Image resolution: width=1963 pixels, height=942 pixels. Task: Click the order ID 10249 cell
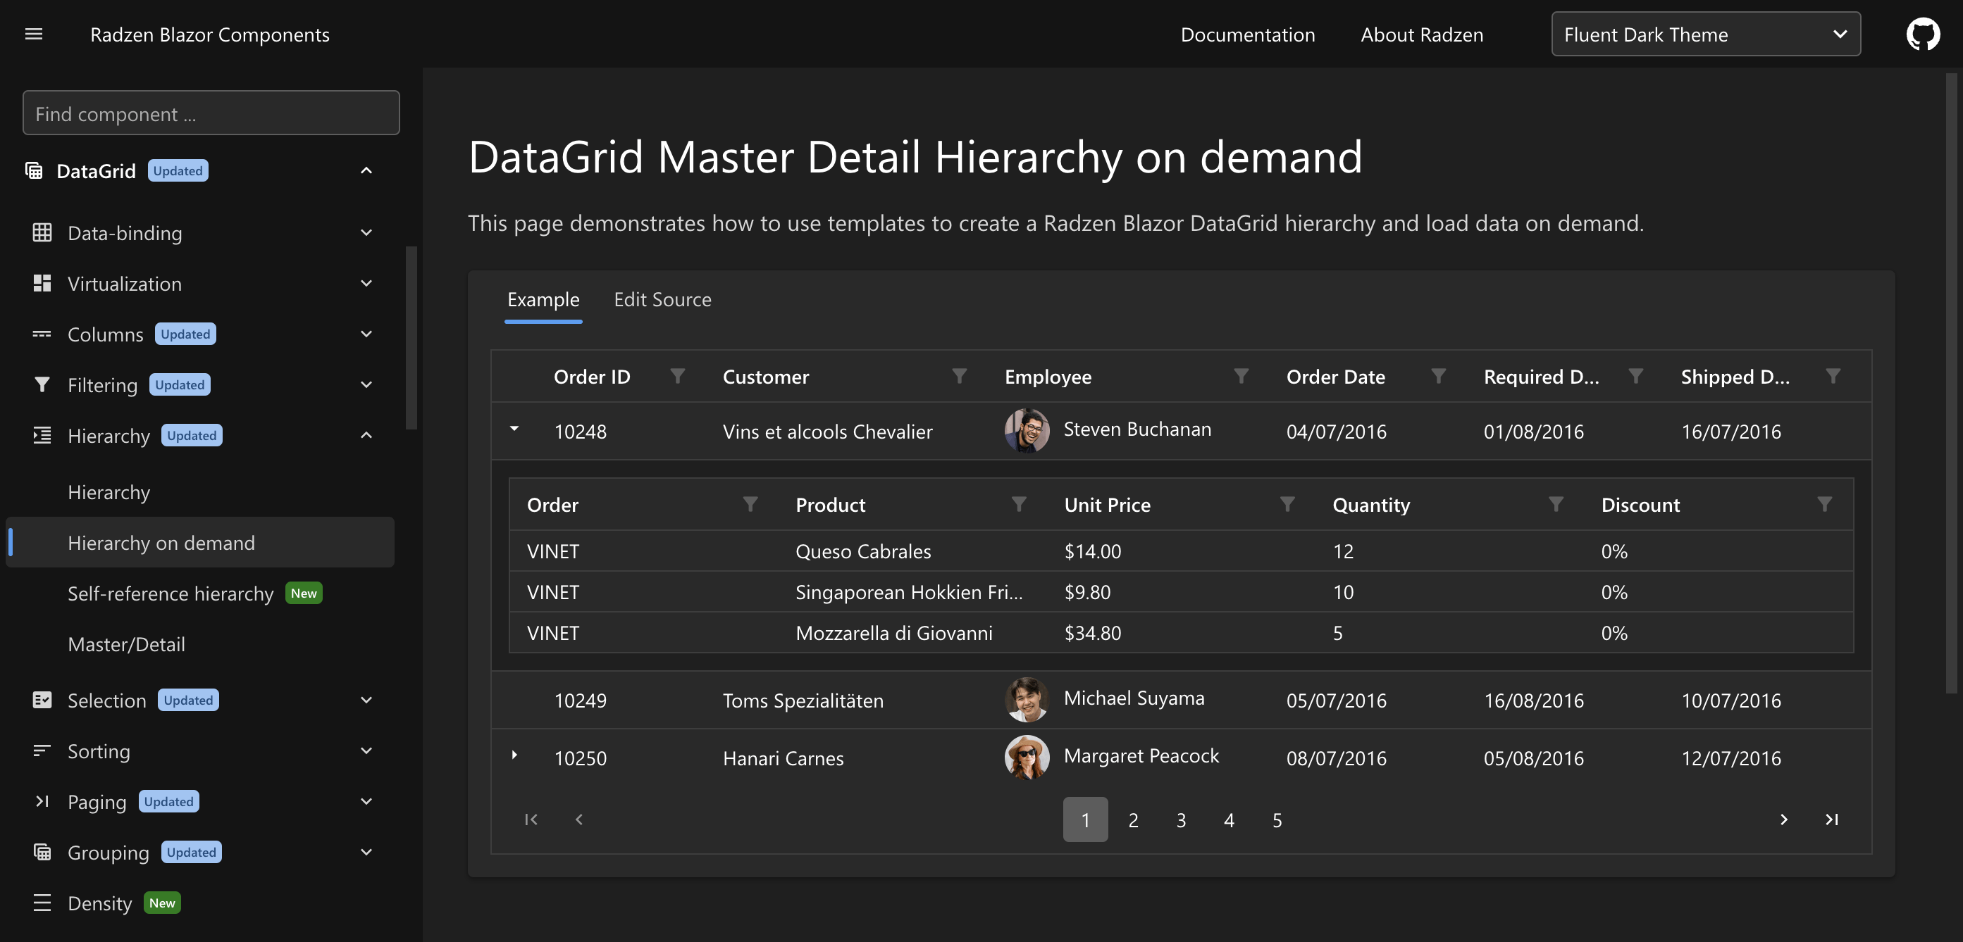coord(620,699)
